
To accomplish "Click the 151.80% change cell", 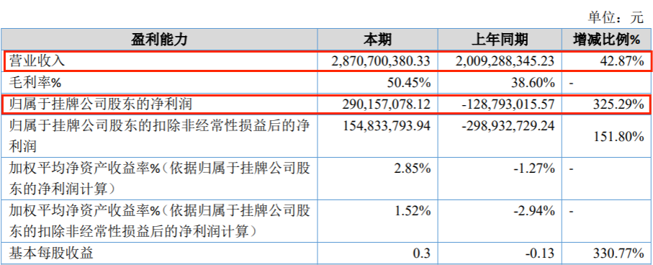I will pos(619,136).
